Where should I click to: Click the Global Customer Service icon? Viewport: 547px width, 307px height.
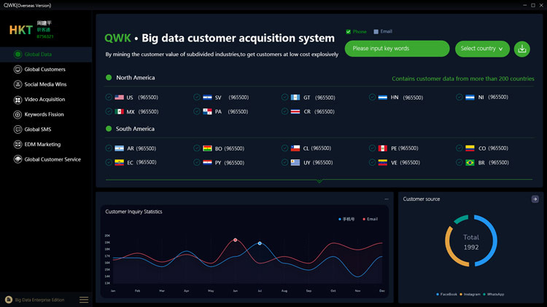[18, 159]
